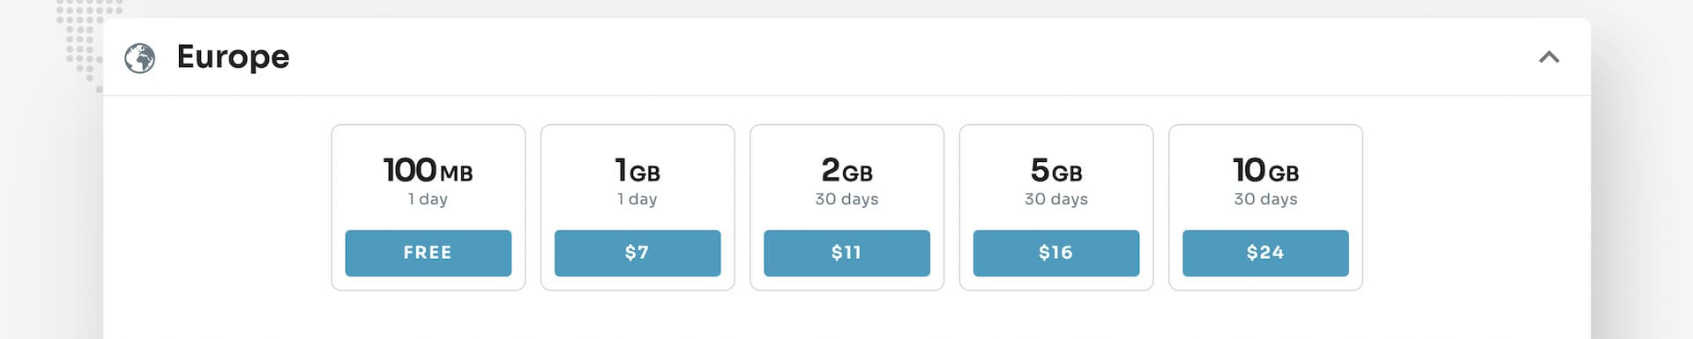The image size is (1693, 339).
Task: Click the 2 GB plan title
Action: [846, 170]
